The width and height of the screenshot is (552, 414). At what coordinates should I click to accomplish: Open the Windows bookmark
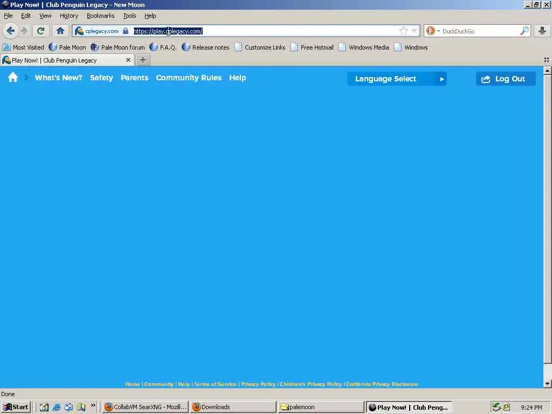click(411, 47)
